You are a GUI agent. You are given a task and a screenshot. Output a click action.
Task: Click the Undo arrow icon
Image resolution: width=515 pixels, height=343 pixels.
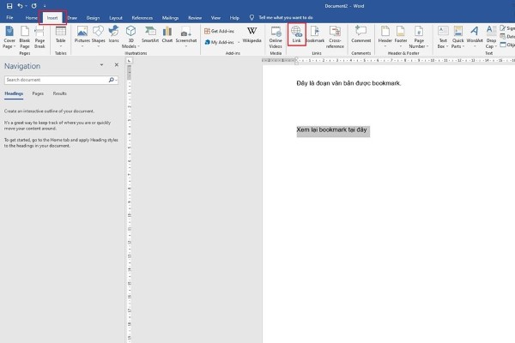20,6
